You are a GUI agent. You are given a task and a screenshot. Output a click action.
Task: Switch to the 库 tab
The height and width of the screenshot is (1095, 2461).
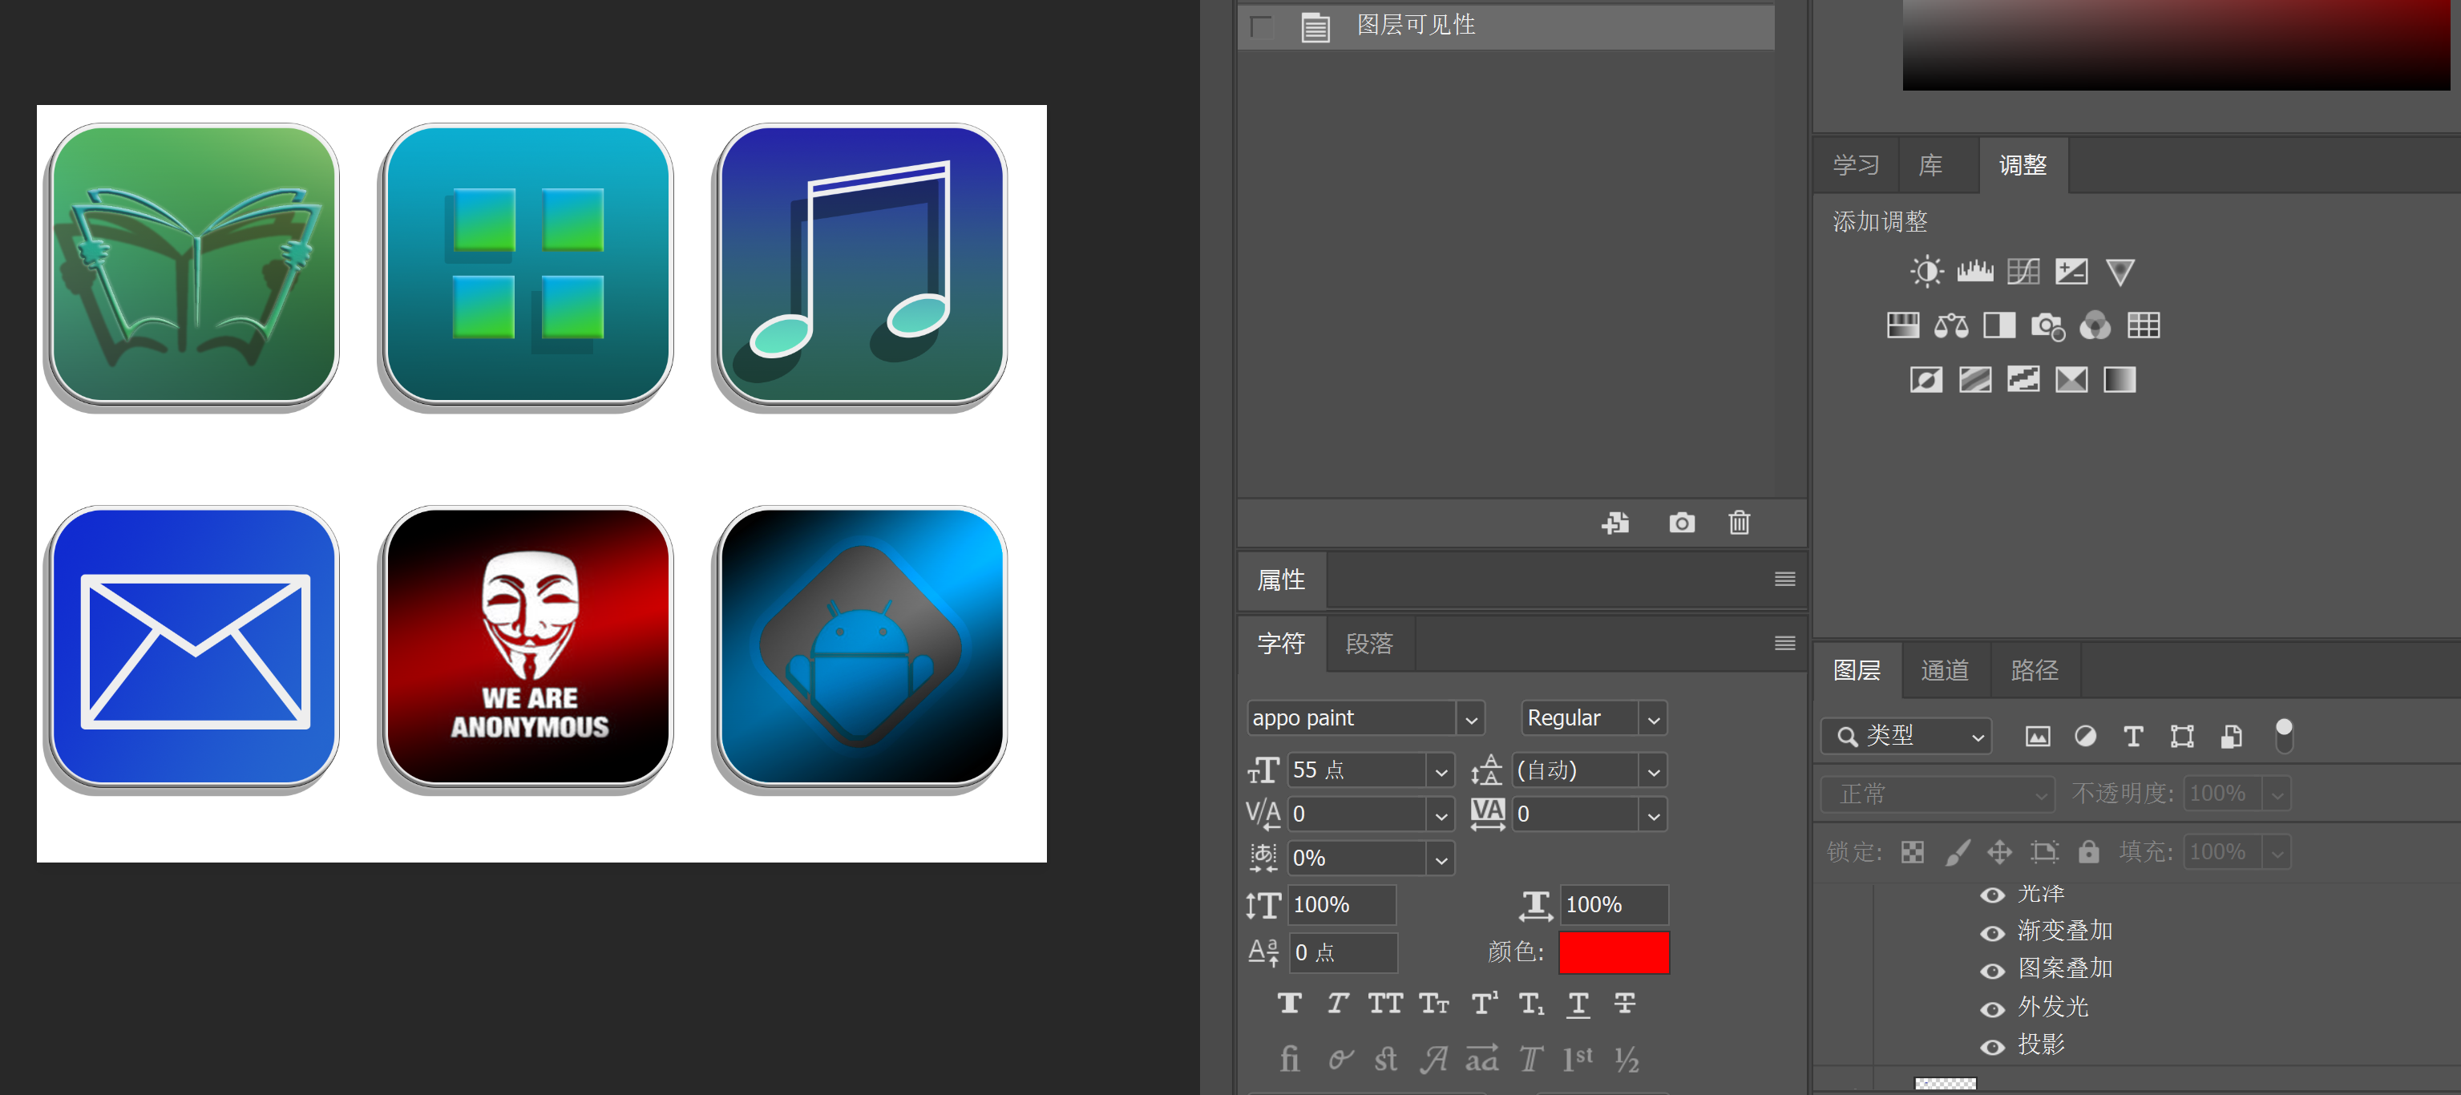[1931, 165]
